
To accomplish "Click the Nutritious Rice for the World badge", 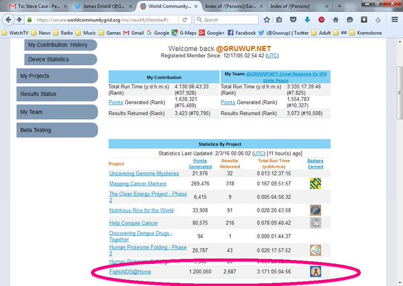I will (316, 210).
